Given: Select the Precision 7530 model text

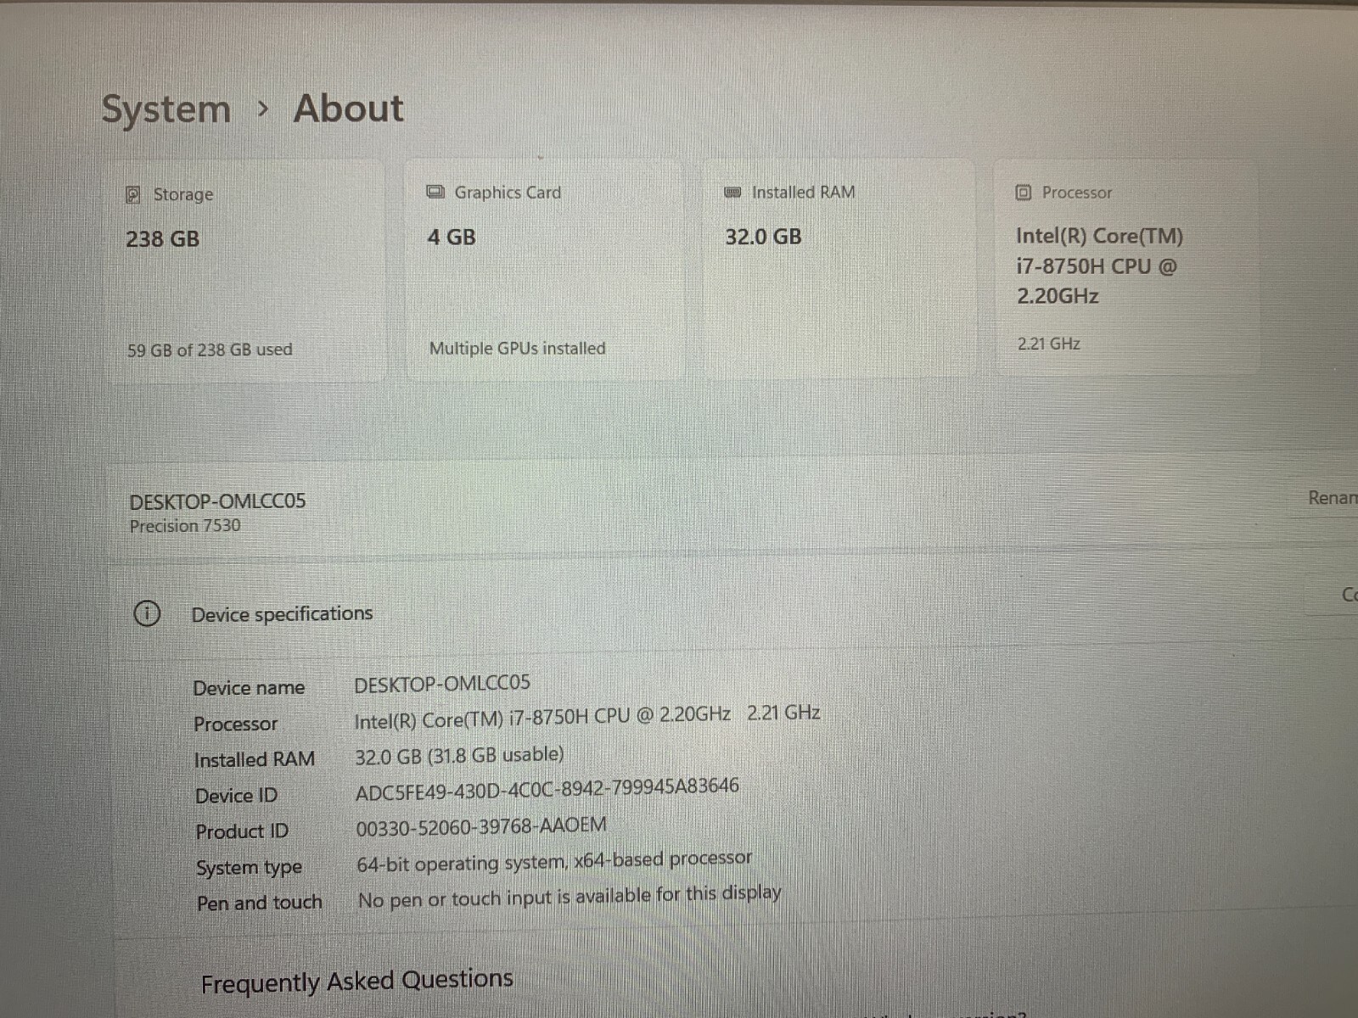Looking at the screenshot, I should [185, 526].
